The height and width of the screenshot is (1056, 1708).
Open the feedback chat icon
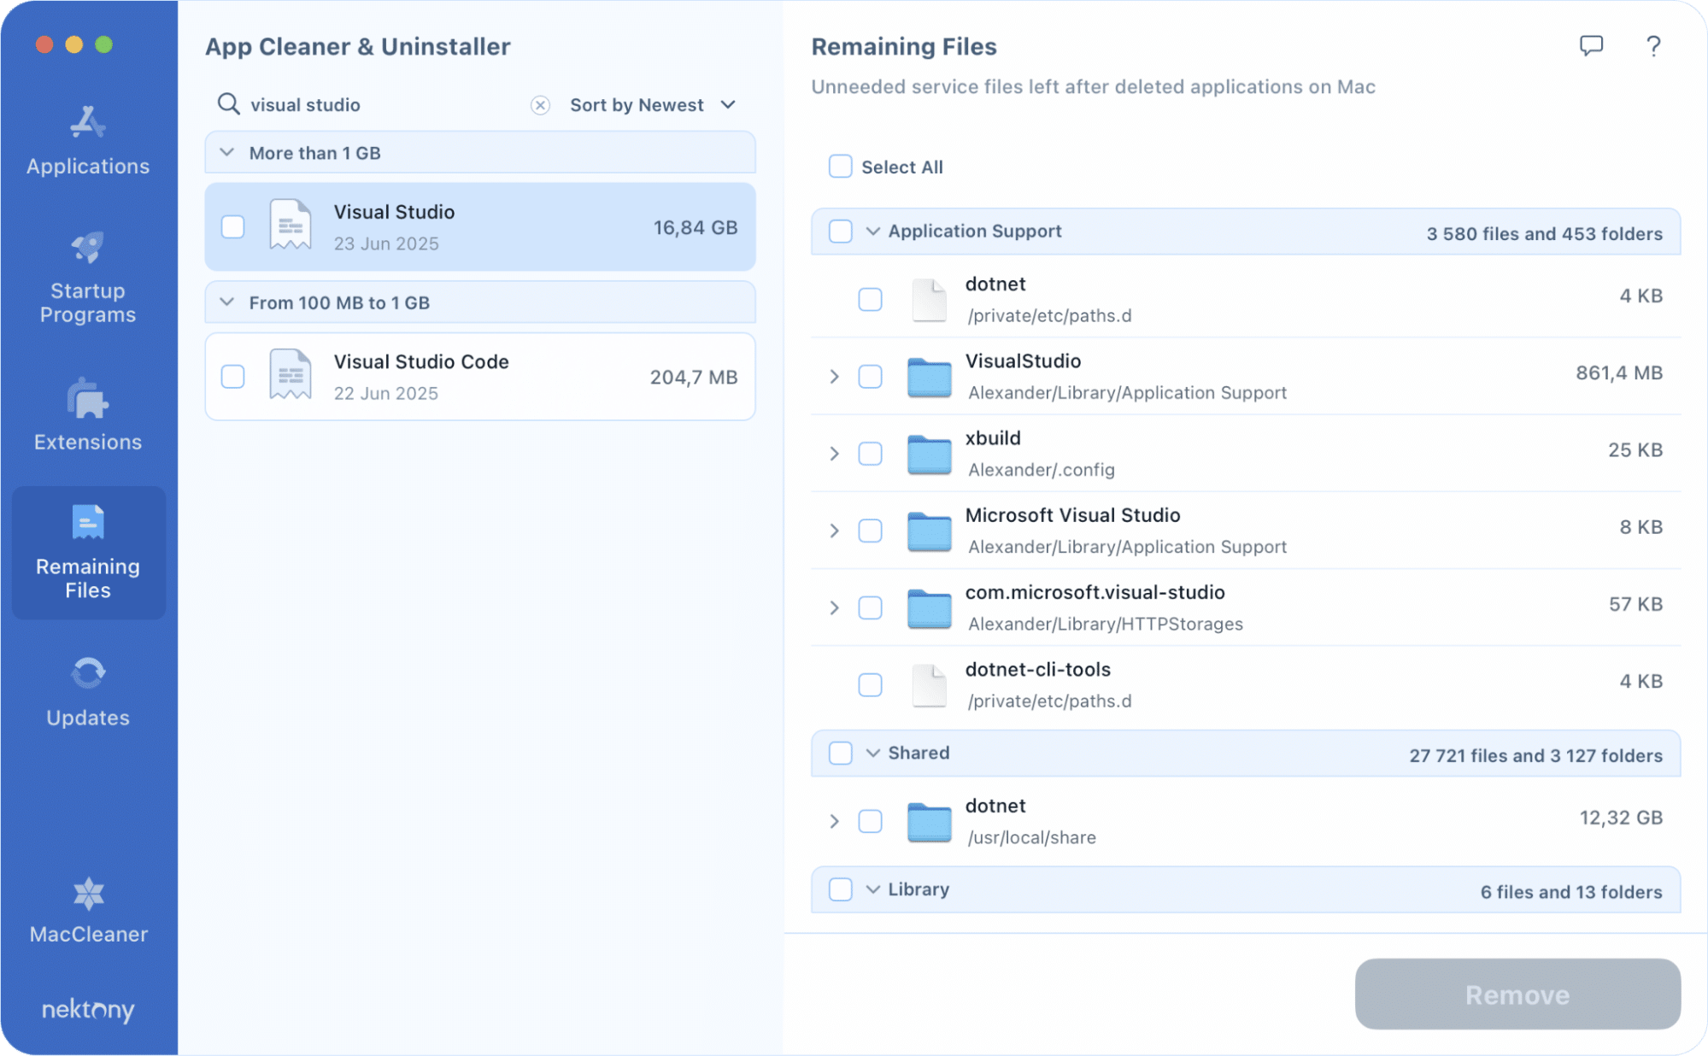pyautogui.click(x=1592, y=46)
